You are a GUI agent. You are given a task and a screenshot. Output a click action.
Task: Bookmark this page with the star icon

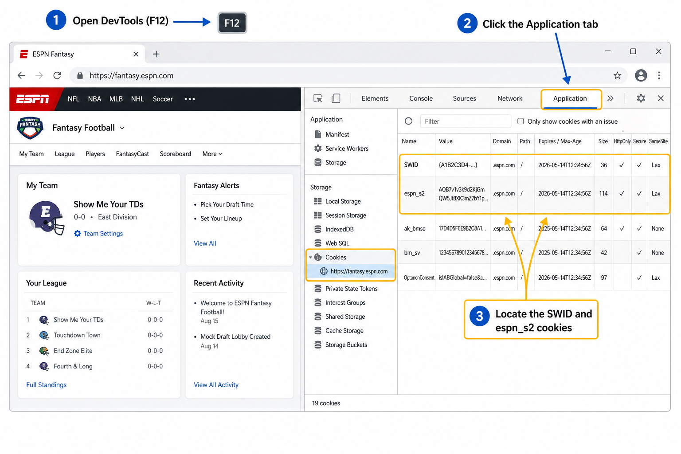(617, 75)
